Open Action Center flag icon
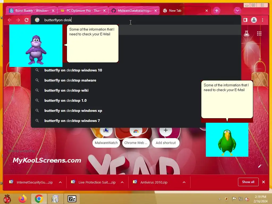 (234, 199)
